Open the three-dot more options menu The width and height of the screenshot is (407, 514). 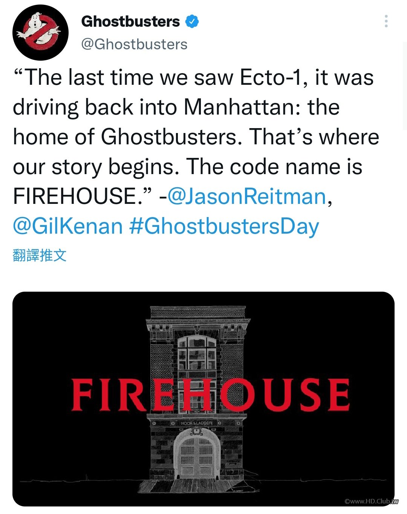(x=386, y=21)
